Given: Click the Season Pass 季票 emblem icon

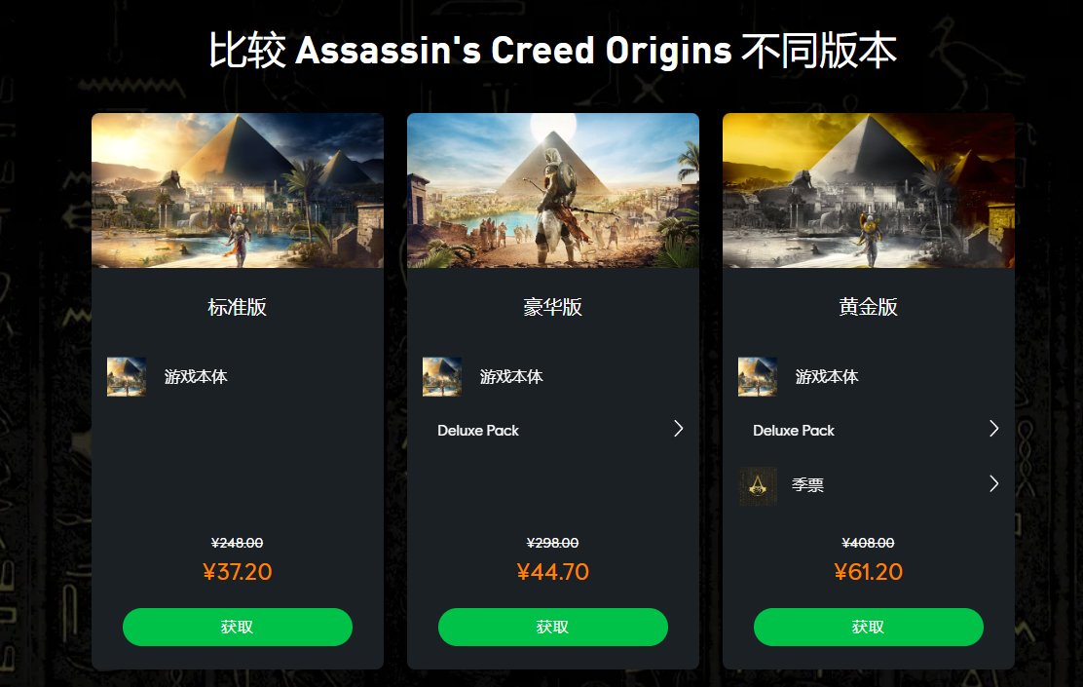Looking at the screenshot, I should (x=758, y=486).
